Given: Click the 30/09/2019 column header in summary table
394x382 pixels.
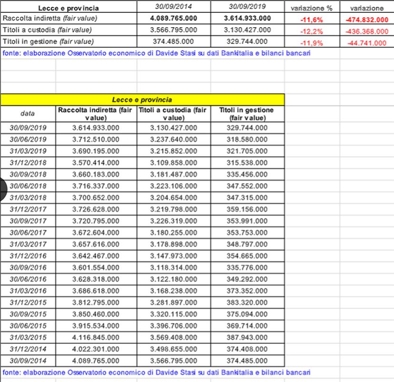Looking at the screenshot, I should [247, 6].
